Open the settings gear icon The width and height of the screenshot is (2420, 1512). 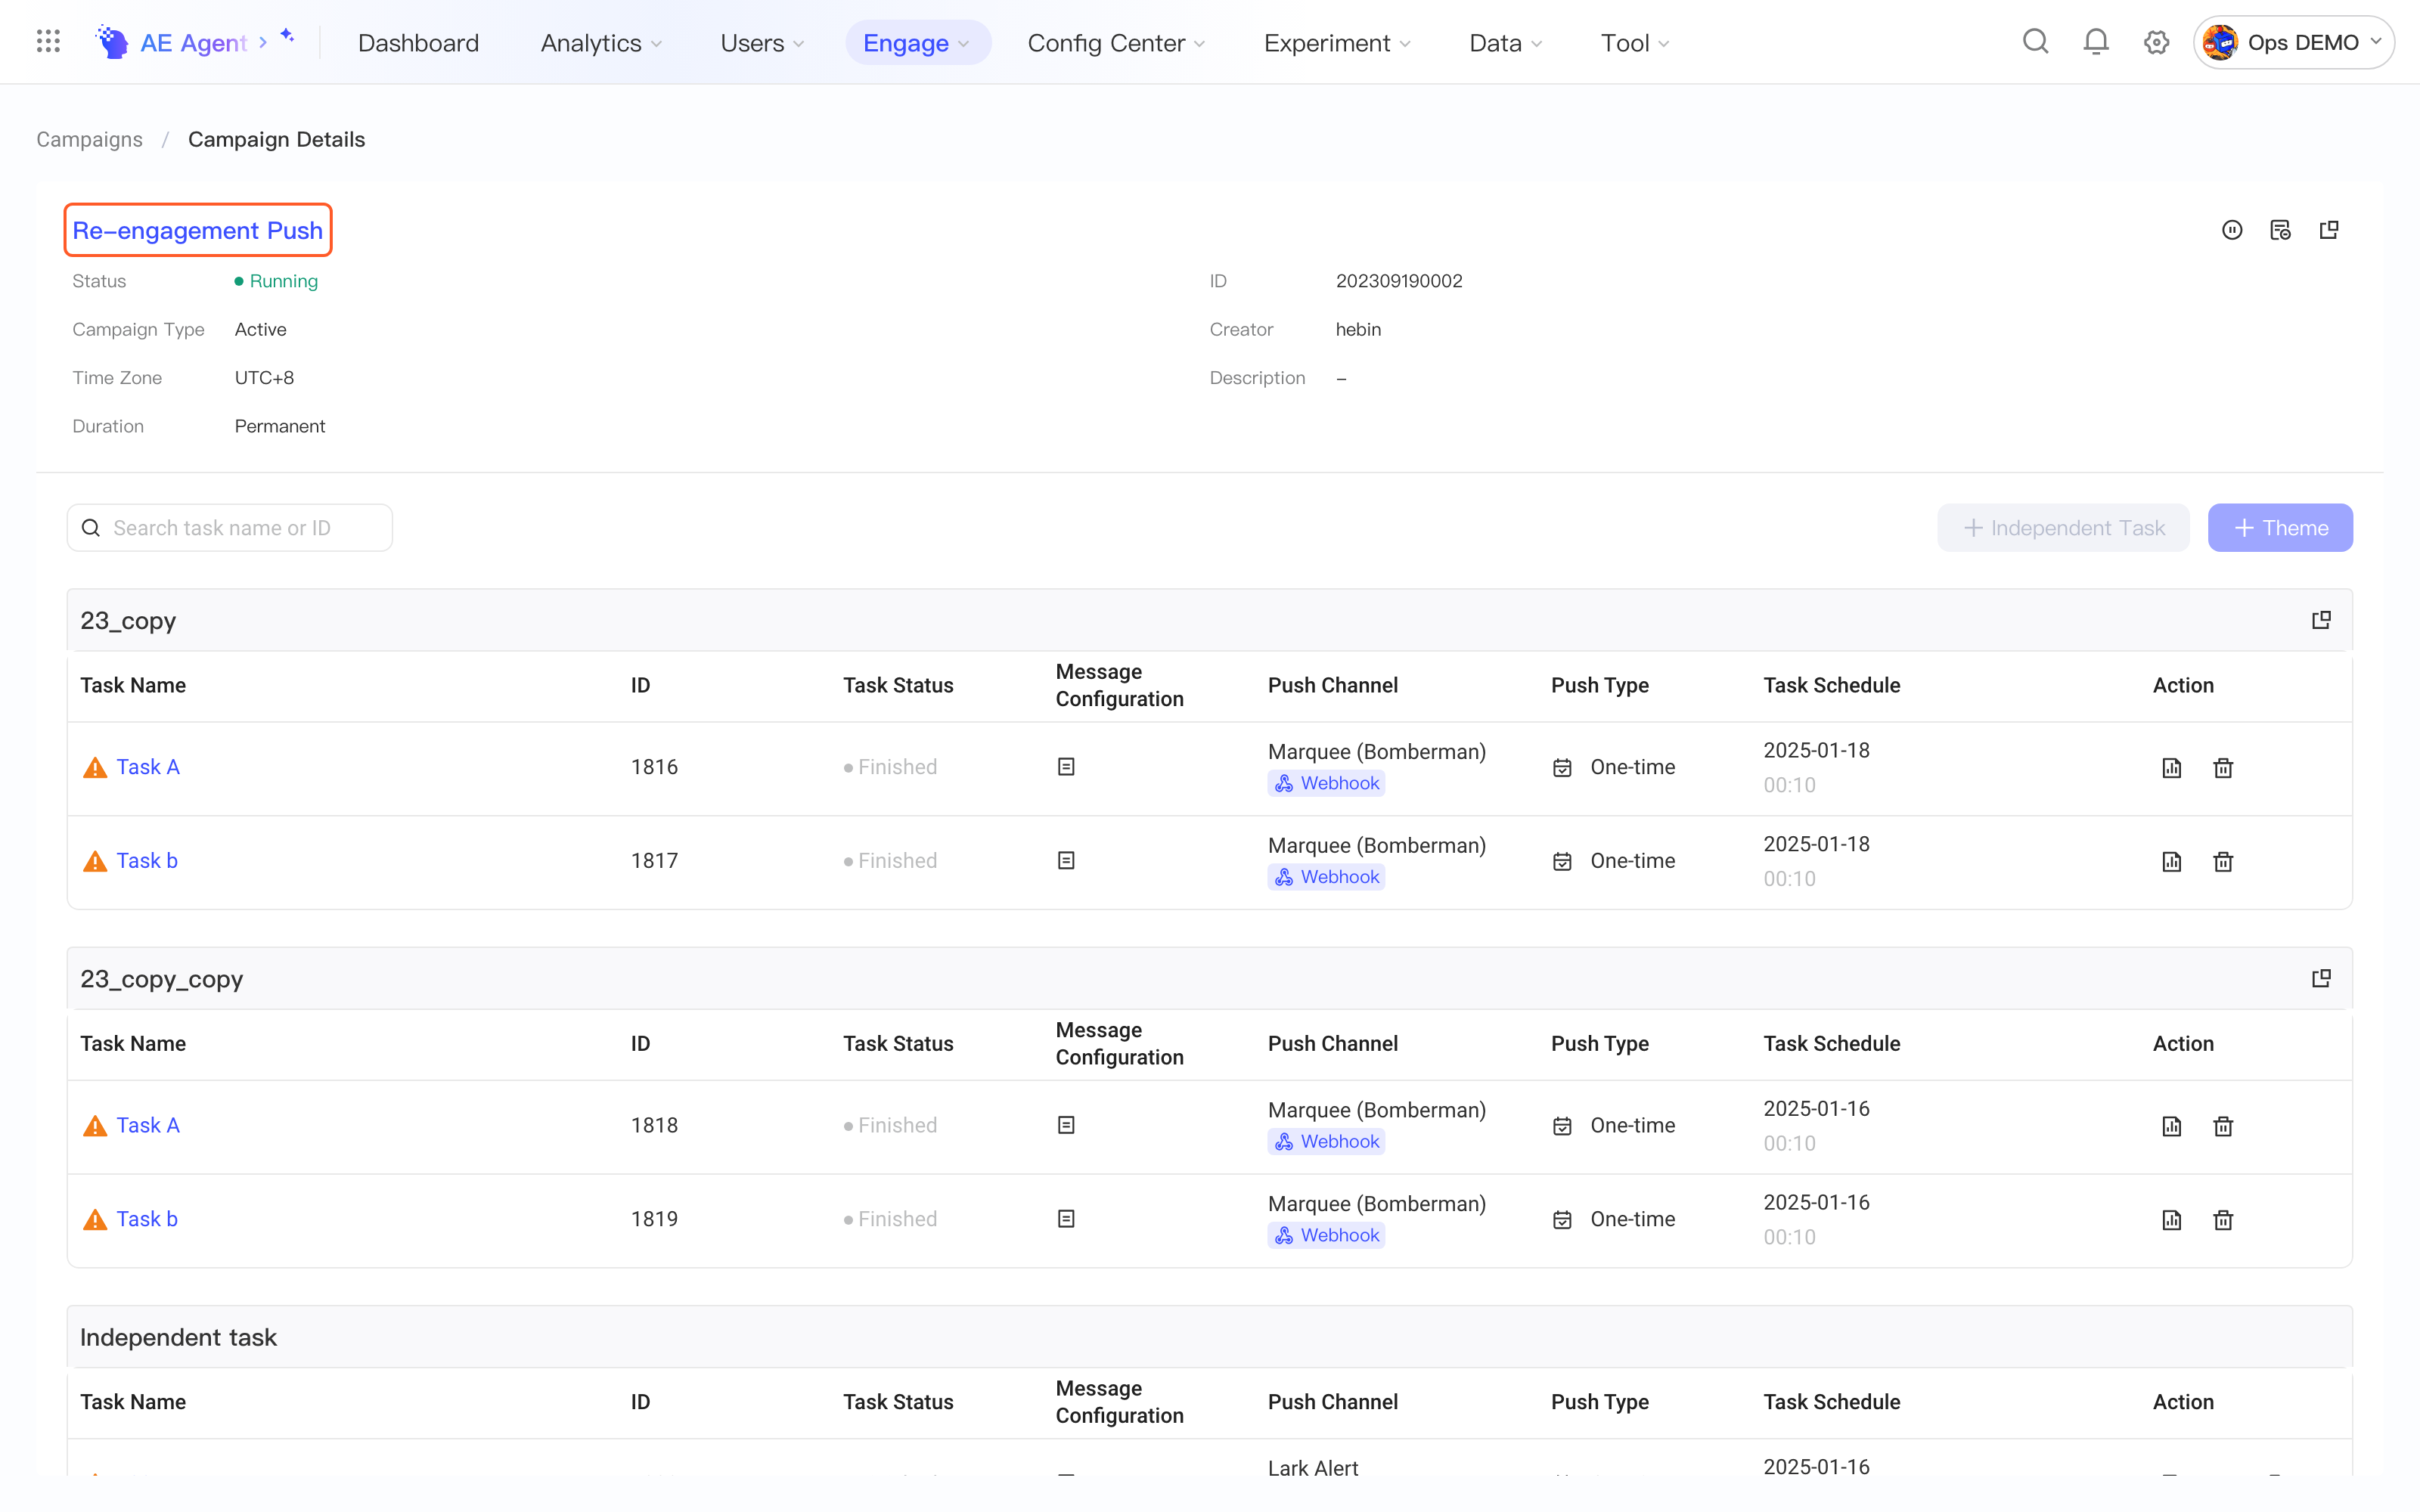point(2156,42)
